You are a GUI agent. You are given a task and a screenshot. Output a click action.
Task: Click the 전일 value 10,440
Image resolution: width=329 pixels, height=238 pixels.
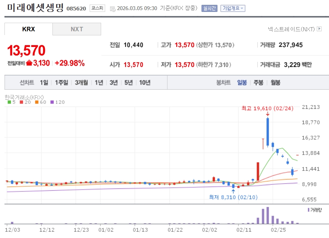coord(133,45)
